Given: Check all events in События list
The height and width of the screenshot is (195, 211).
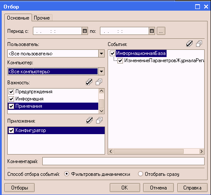Looking at the screenshot, I should click(x=189, y=44).
